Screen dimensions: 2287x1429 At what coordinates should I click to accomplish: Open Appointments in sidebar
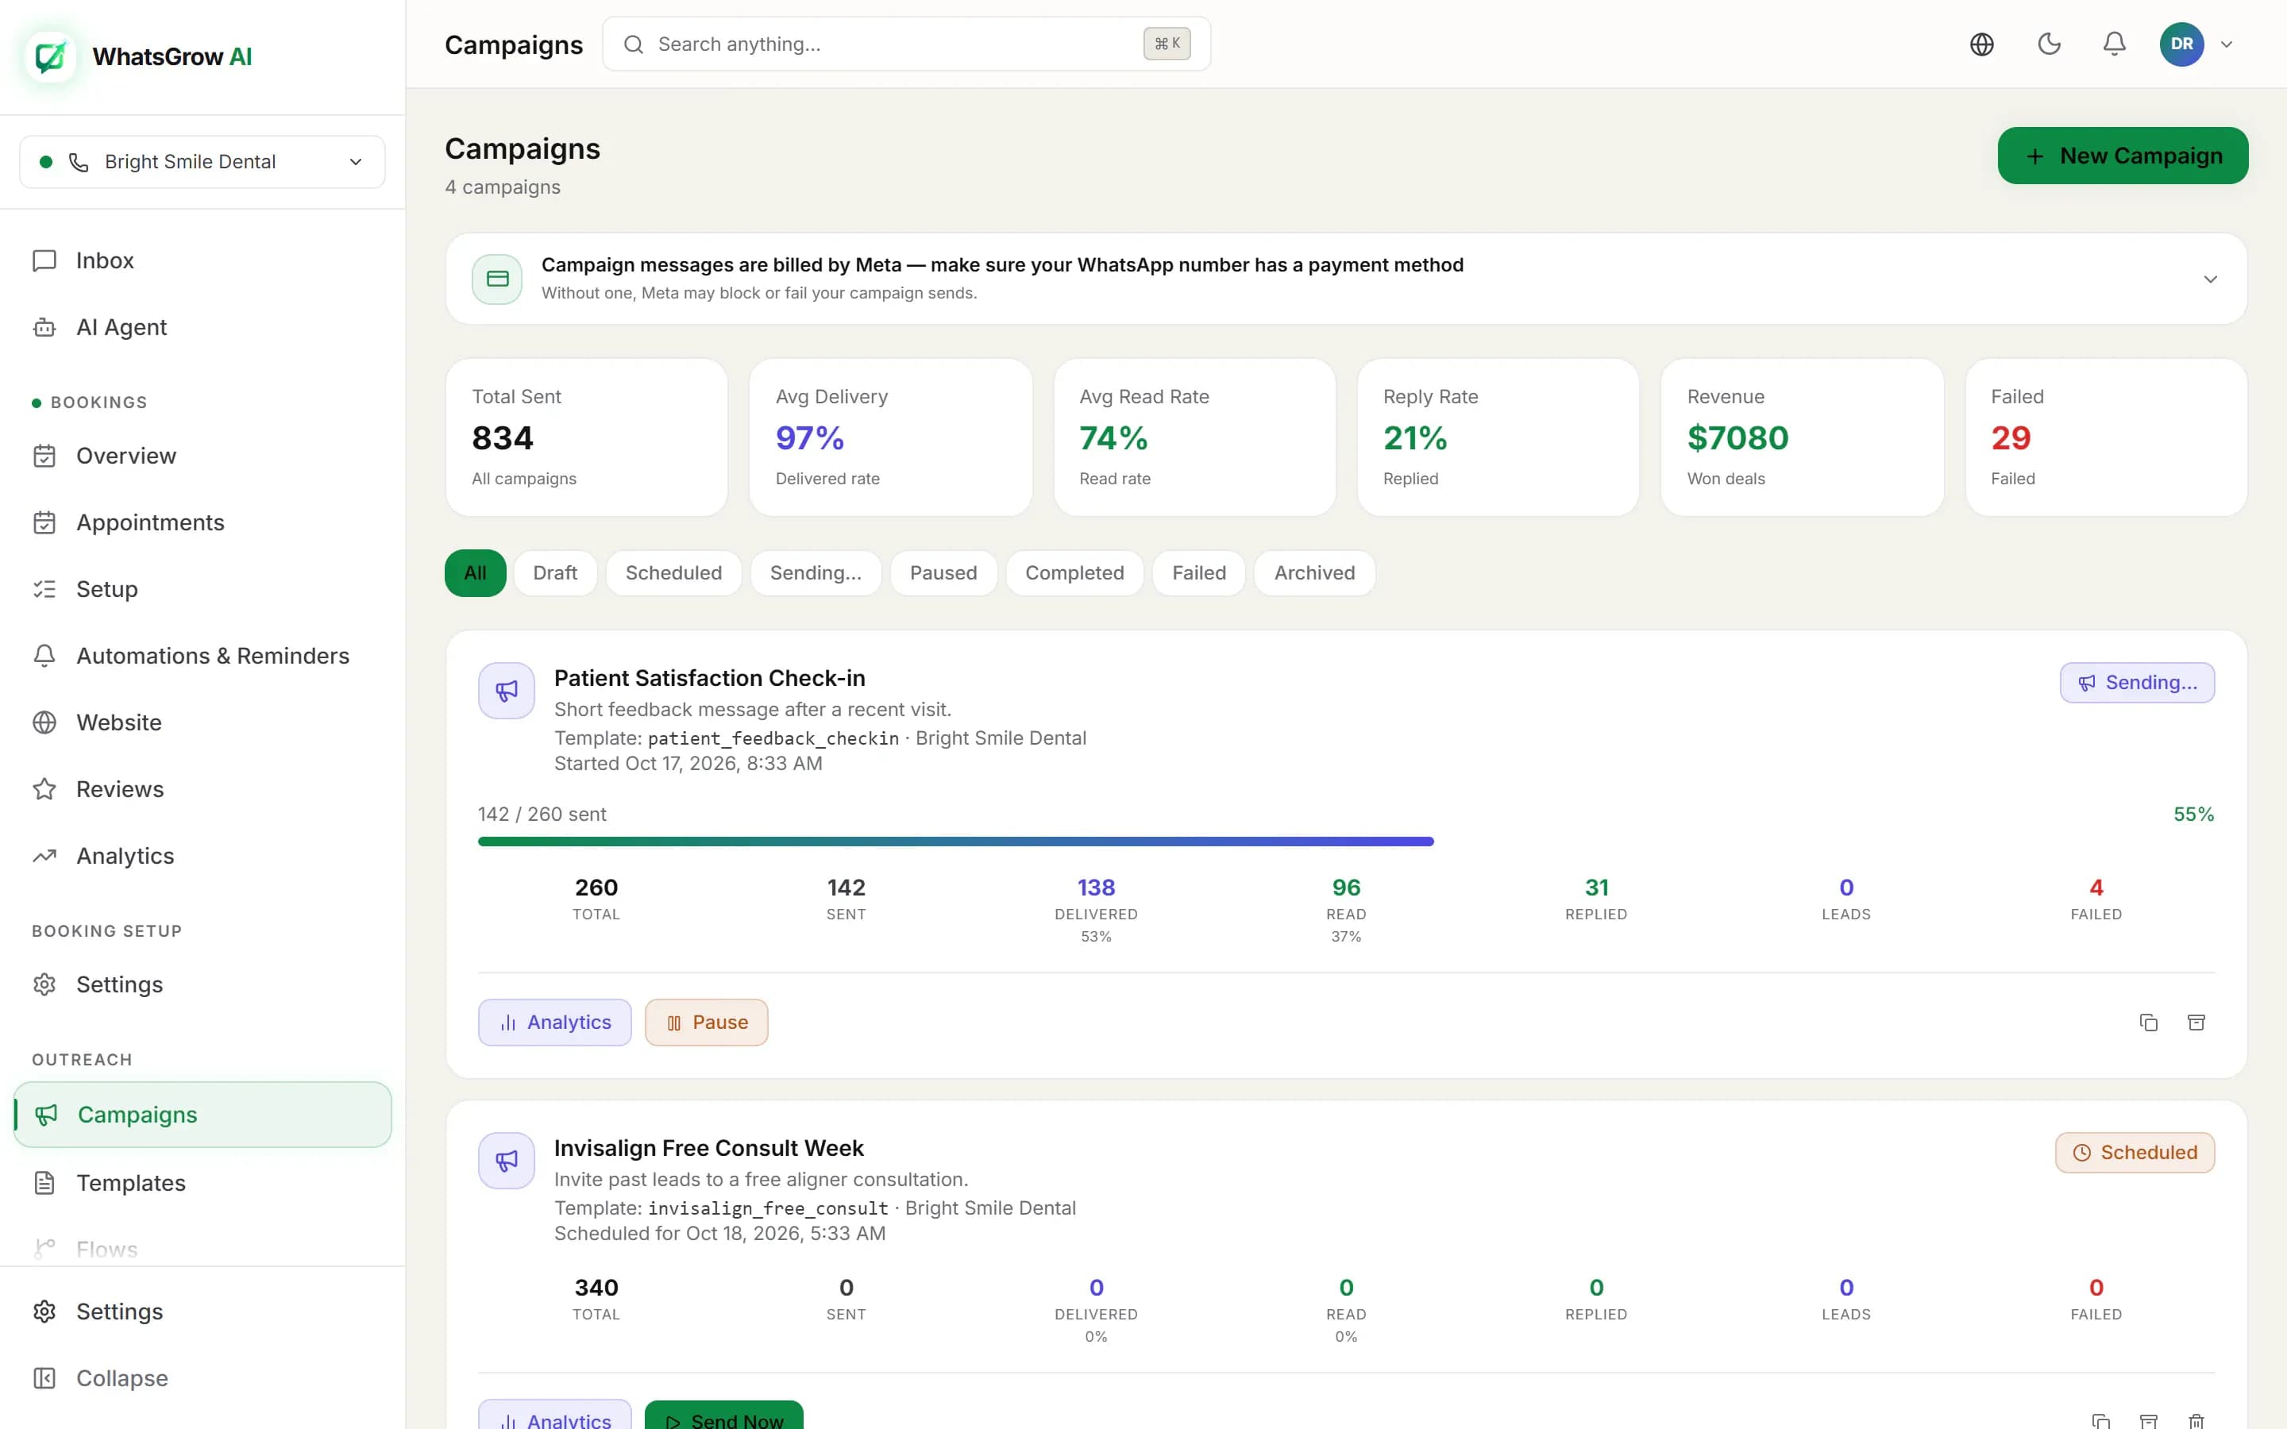point(202,522)
